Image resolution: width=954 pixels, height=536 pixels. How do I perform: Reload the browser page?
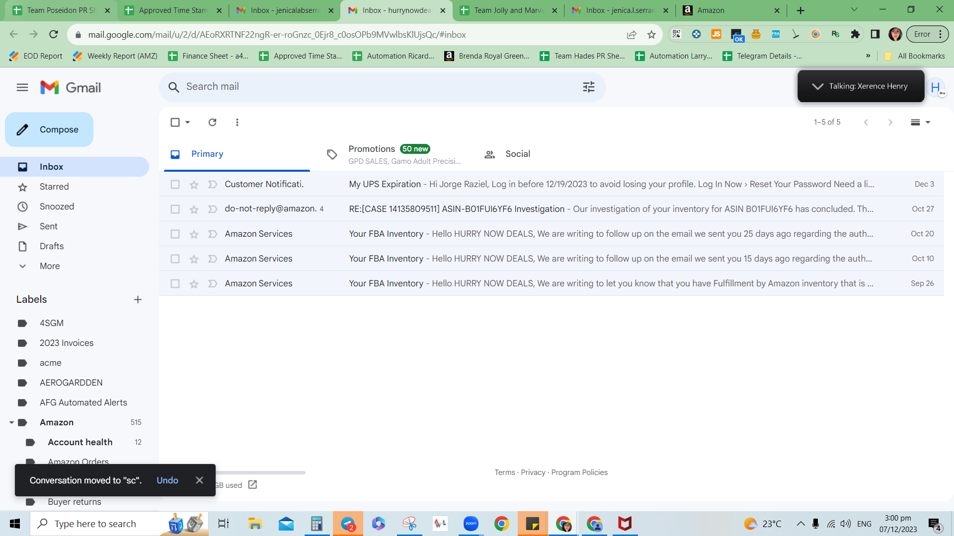(54, 34)
